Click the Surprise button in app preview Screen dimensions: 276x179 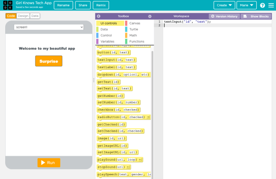[49, 61]
